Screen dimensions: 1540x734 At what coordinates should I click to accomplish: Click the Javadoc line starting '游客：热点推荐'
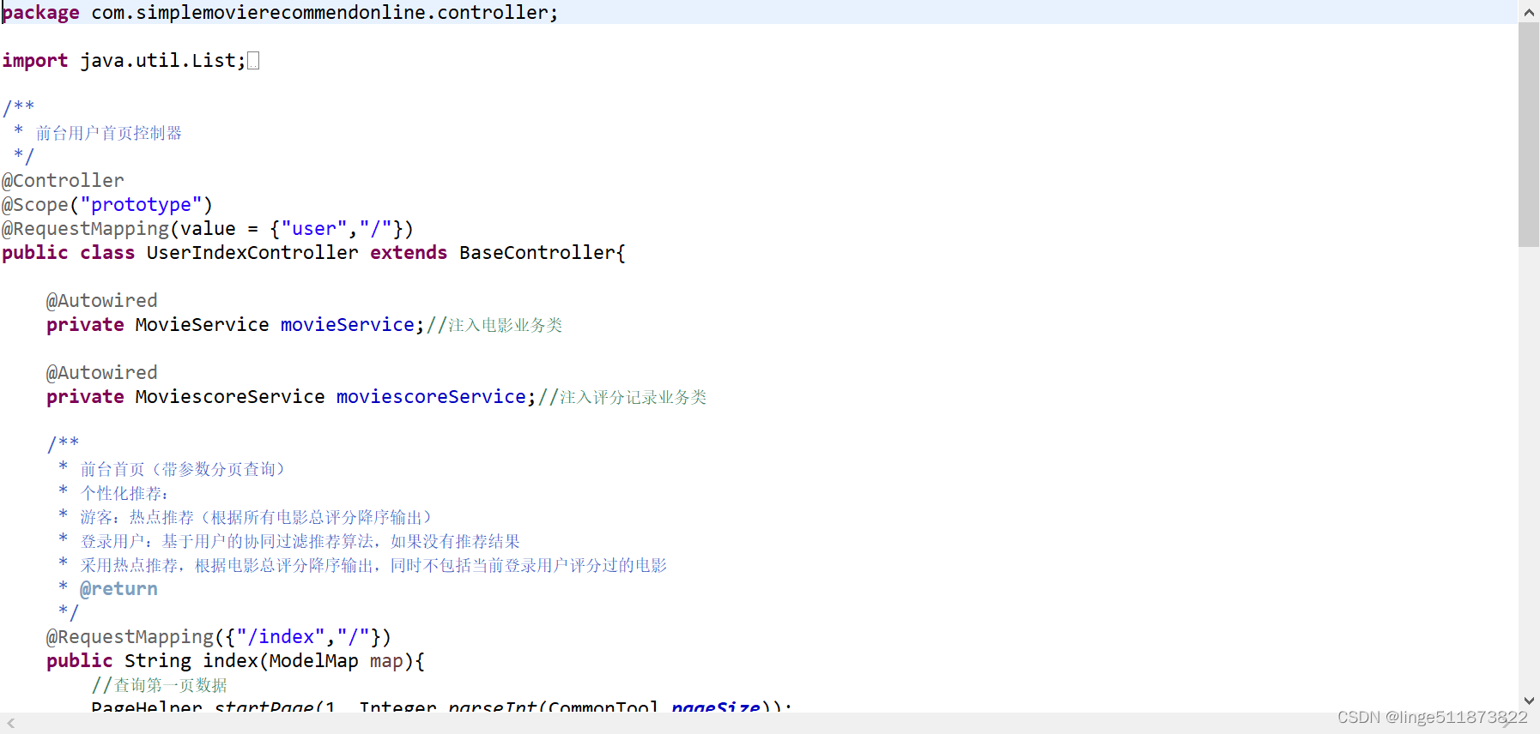256,517
